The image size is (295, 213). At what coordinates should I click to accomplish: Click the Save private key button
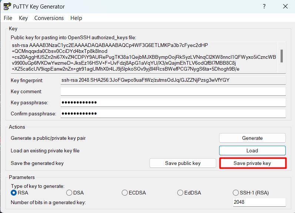252,163
